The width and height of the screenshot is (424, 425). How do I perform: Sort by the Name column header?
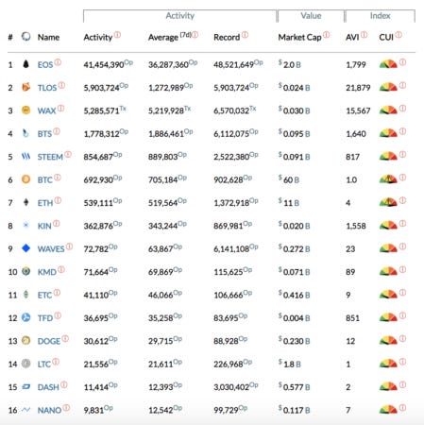(48, 37)
